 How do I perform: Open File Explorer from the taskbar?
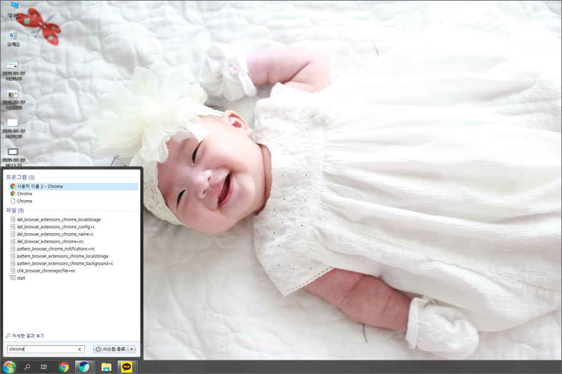pyautogui.click(x=106, y=367)
